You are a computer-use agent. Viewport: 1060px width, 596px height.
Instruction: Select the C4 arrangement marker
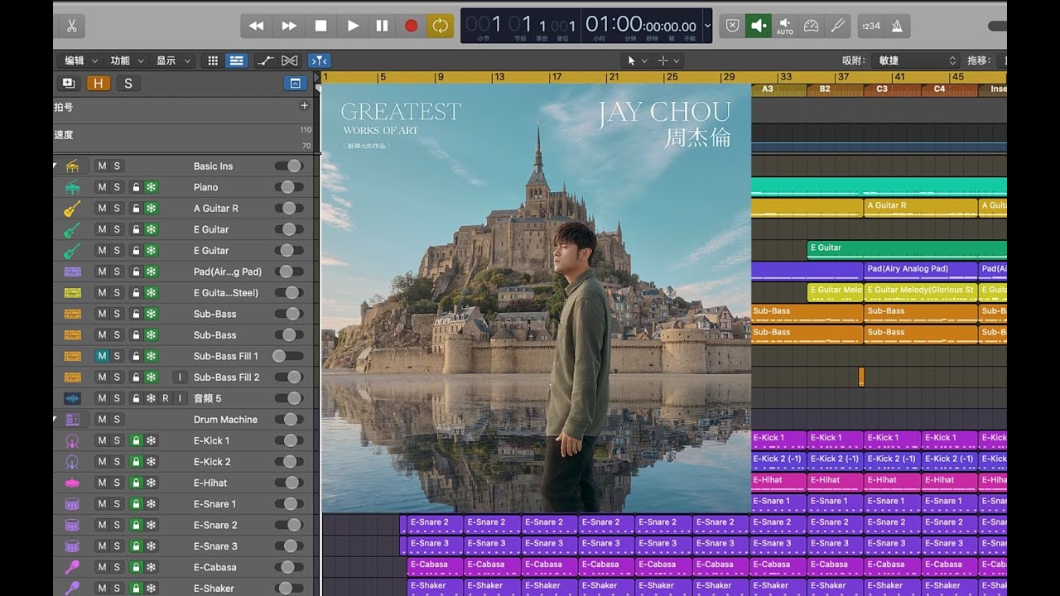coord(949,89)
